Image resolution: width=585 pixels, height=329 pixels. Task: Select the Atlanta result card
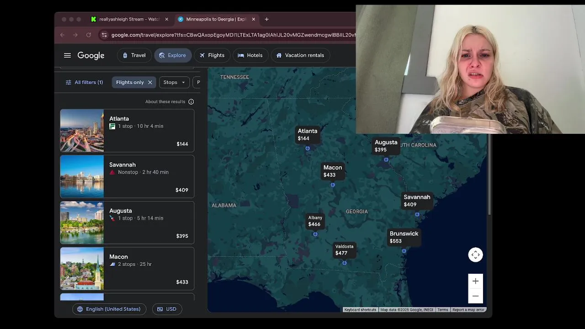point(127,130)
